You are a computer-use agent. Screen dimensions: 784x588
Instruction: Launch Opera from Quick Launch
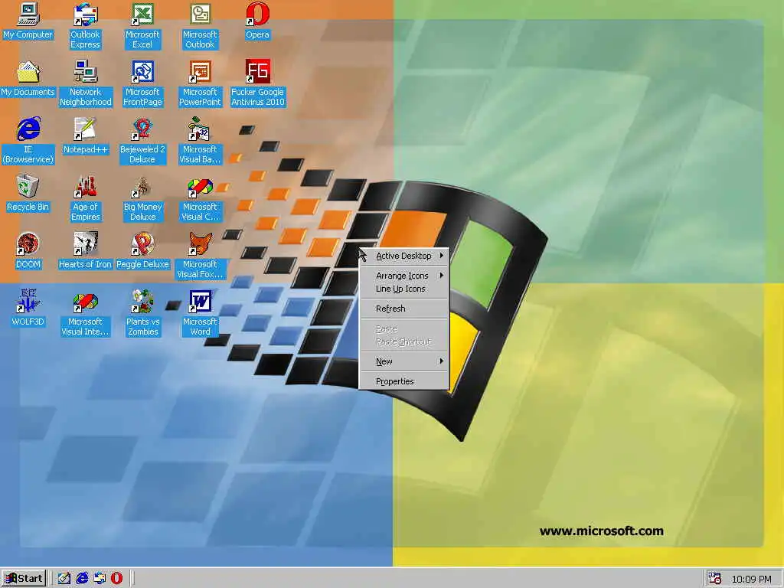[x=117, y=579]
